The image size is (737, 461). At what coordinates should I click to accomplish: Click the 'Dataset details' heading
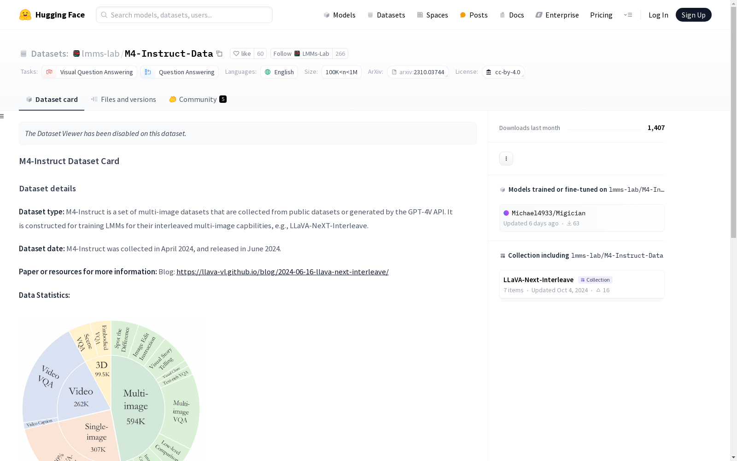[x=47, y=189]
